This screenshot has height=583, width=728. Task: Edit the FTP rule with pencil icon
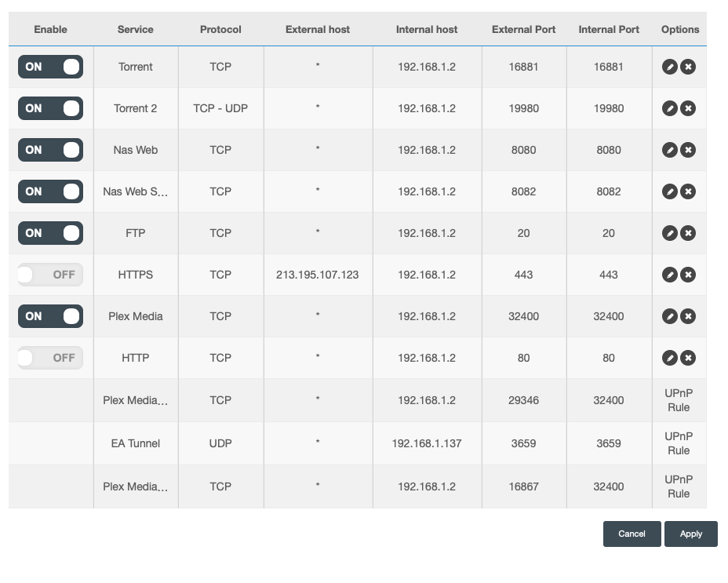click(669, 233)
